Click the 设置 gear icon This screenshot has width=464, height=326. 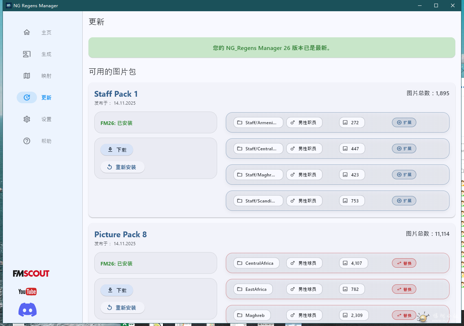coord(27,119)
